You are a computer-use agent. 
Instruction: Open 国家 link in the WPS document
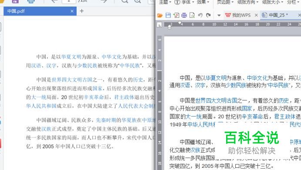247,109
